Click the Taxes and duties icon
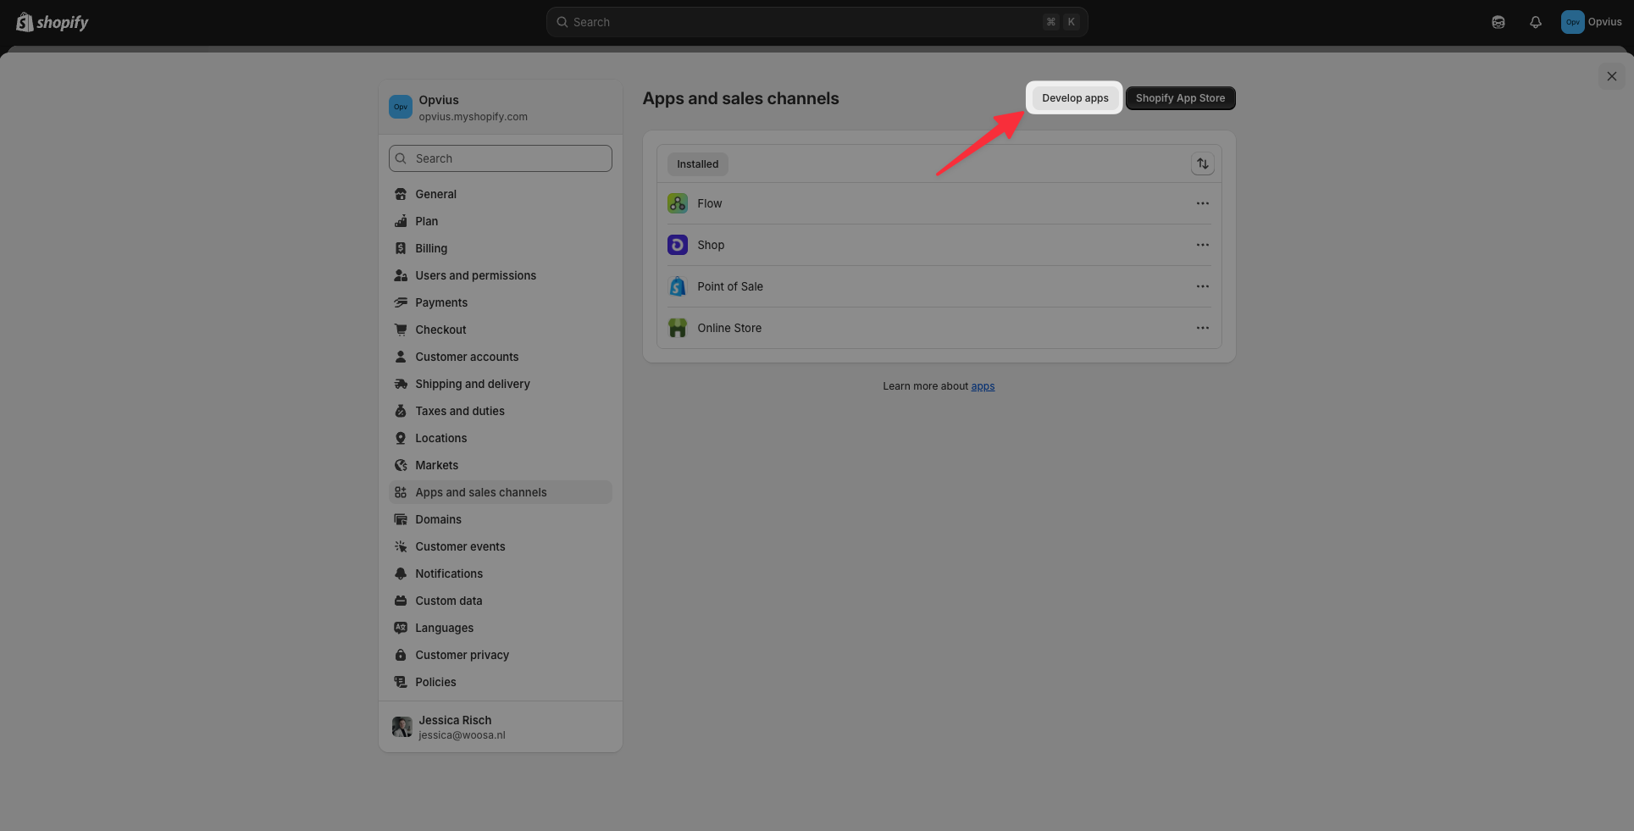This screenshot has width=1634, height=831. [401, 411]
